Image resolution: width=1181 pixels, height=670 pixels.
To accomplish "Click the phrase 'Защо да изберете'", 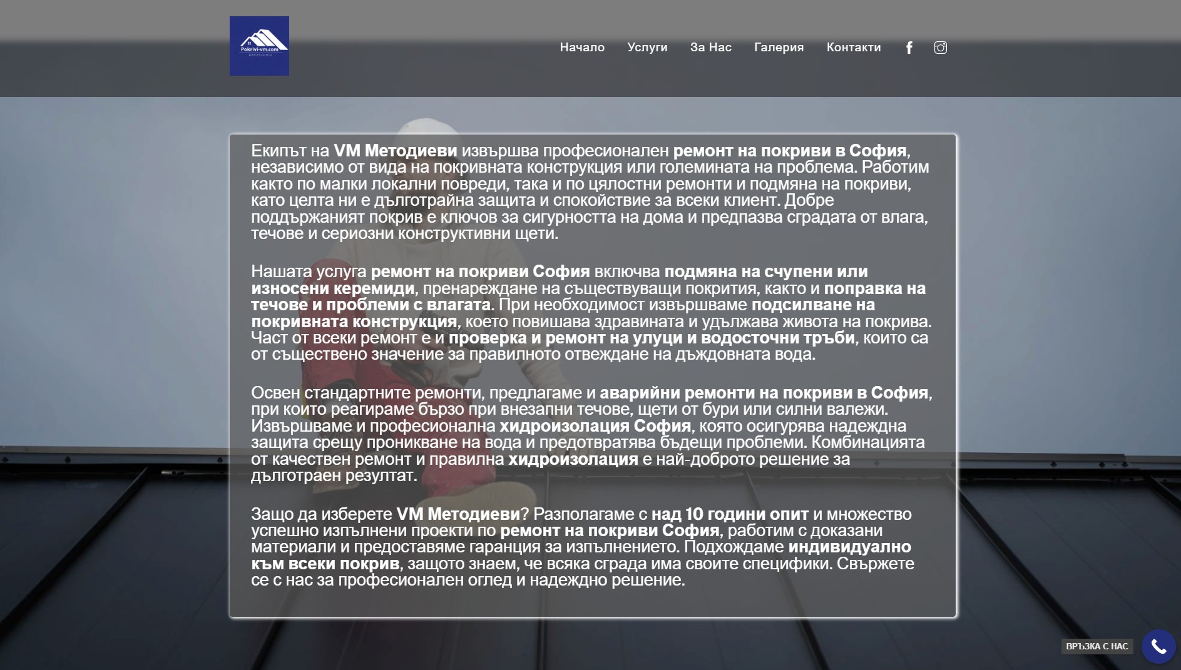I will click(x=321, y=514).
